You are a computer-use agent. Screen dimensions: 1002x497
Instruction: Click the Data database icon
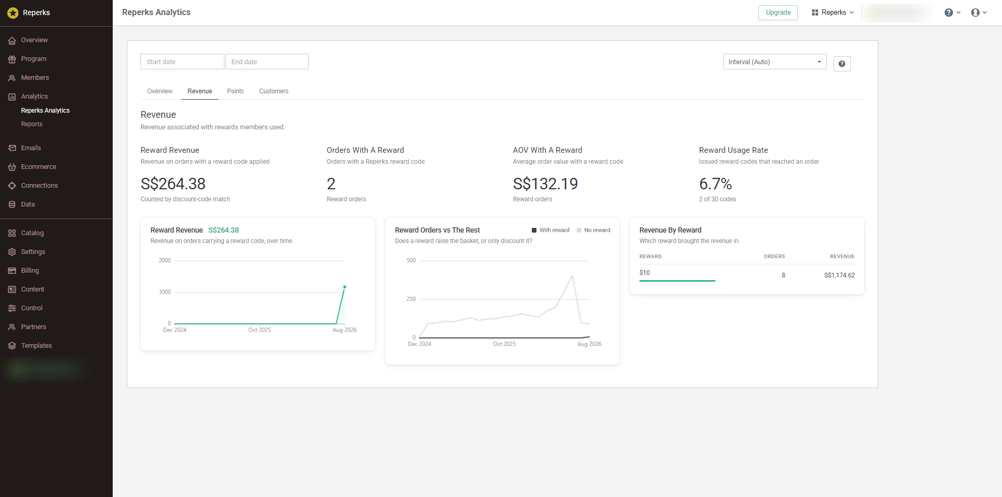tap(12, 204)
